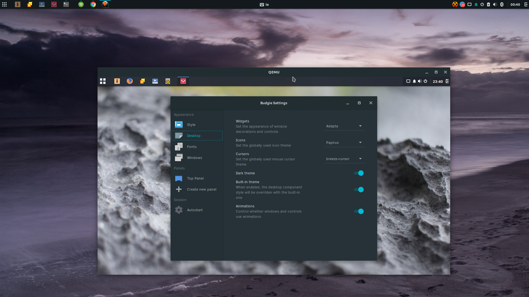This screenshot has height=297, width=529.
Task: Launch the installer icon in QEMU guest panel
Action: click(117, 81)
